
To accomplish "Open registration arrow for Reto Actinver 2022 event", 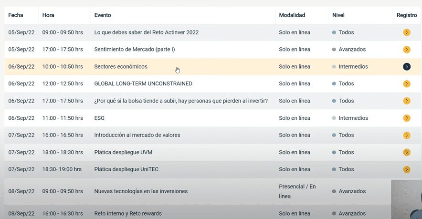I will click(407, 32).
